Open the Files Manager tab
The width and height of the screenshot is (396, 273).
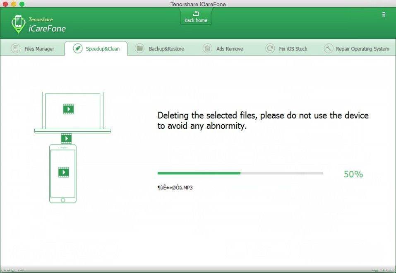(x=32, y=48)
